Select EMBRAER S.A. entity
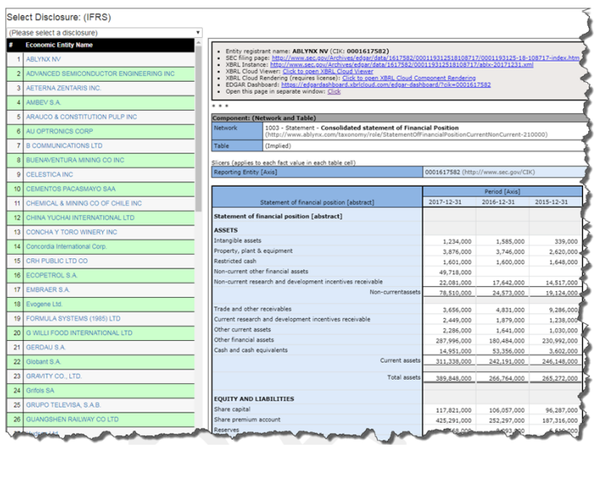Image resolution: width=600 pixels, height=481 pixels. [48, 290]
